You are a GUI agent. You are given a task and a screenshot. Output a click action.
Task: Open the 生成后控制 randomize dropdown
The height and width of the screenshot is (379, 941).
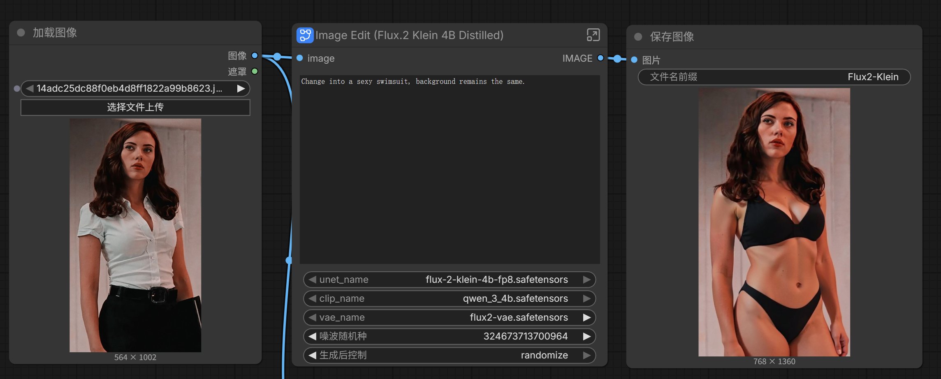click(x=449, y=355)
